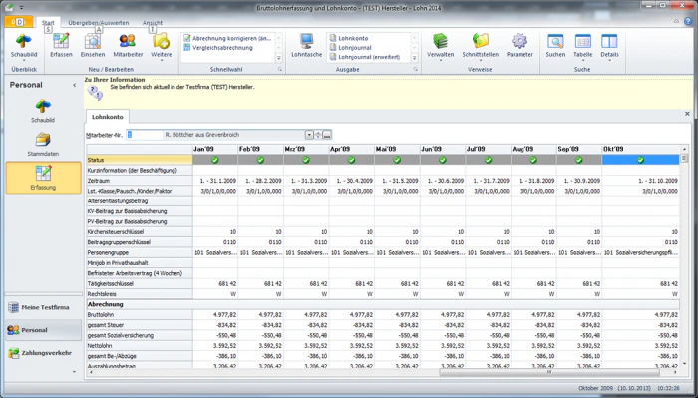Open the Verwalten books icon
Viewport: 698px width, 398px height.
pyautogui.click(x=441, y=45)
